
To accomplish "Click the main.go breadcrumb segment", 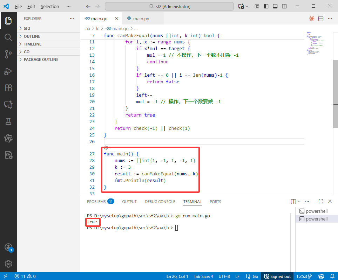I will tap(118, 28).
